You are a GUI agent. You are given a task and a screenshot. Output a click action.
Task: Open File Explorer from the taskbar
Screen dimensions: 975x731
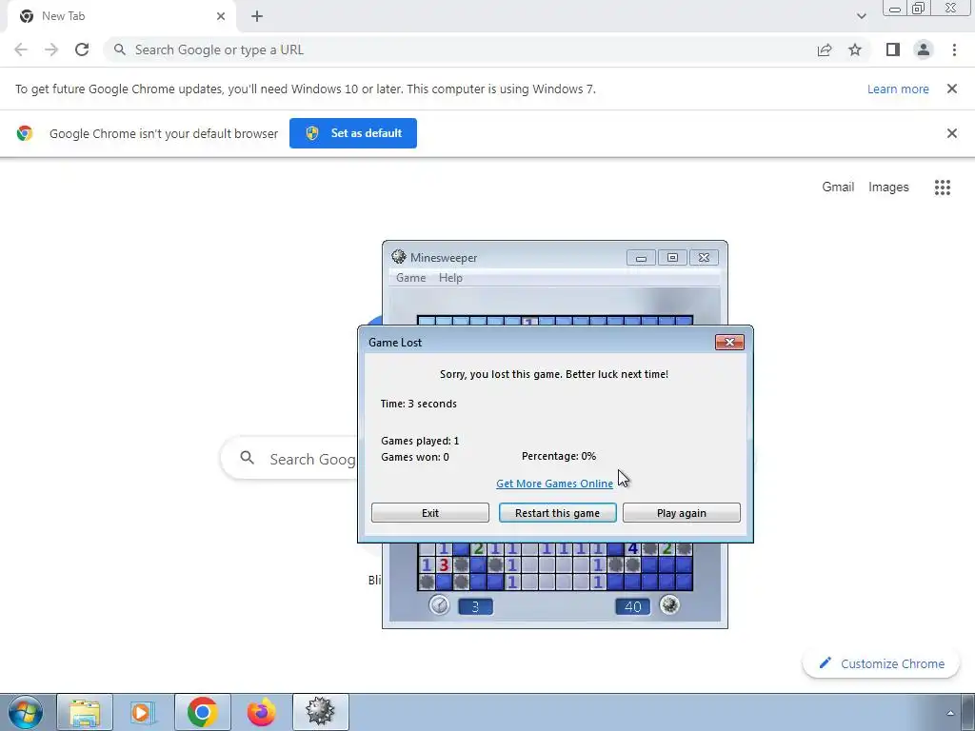click(x=85, y=712)
